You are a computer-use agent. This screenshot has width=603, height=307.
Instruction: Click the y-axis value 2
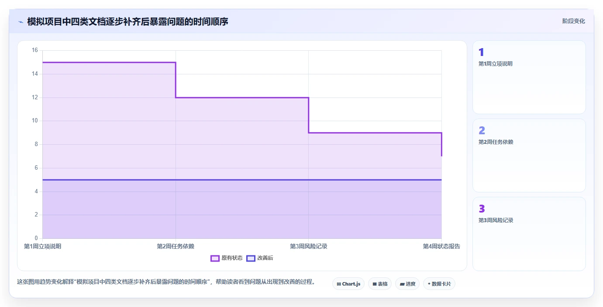(x=36, y=215)
